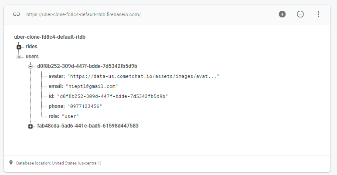The height and width of the screenshot is (175, 337).
Task: Click the phone value 0977123456
Action: [85, 106]
